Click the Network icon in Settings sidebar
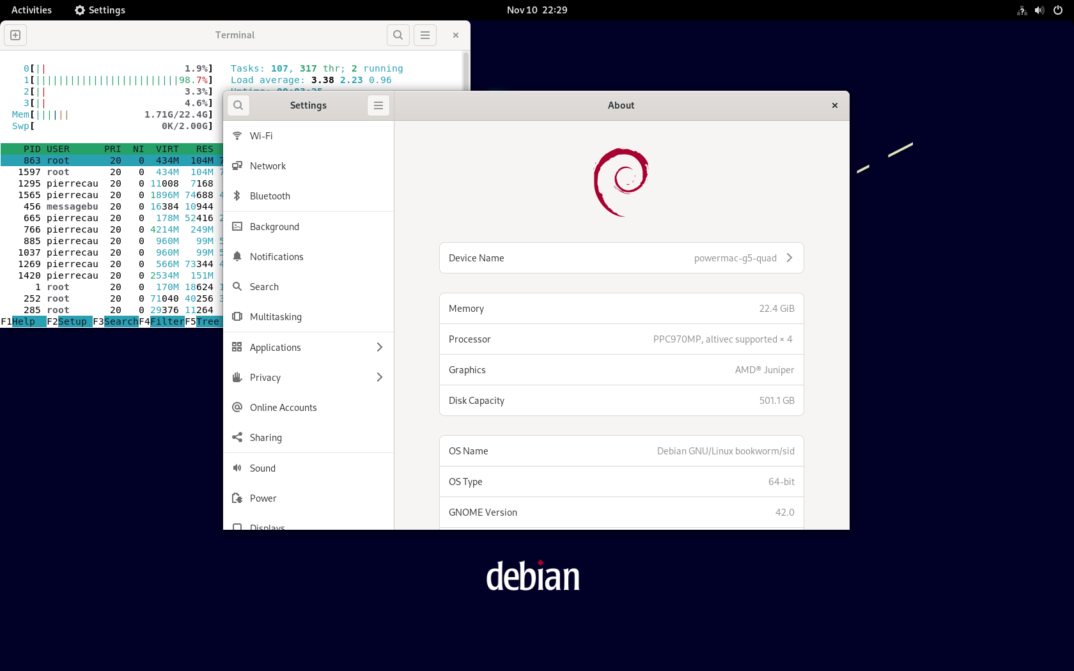 click(237, 166)
